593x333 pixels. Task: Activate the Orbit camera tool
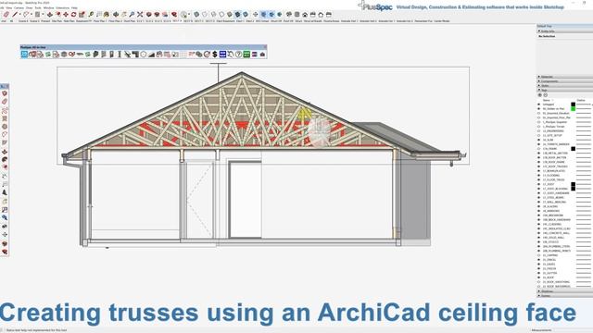pyautogui.click(x=116, y=15)
